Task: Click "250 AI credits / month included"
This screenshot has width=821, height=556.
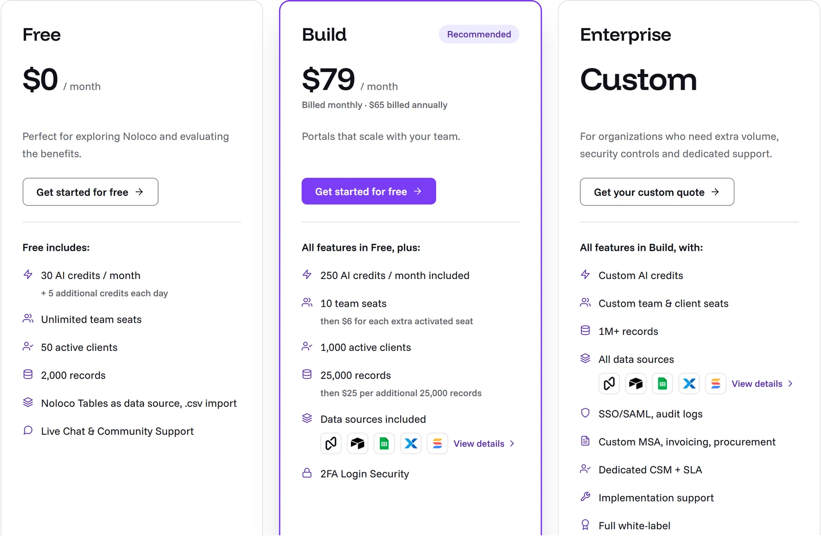Action: (x=395, y=275)
